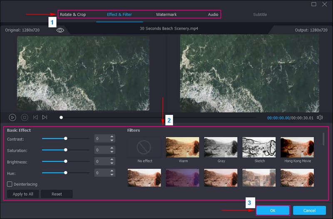Viewport: 333px width, 219px height.
Task: Jump to the previous frame
Action: pos(35,117)
